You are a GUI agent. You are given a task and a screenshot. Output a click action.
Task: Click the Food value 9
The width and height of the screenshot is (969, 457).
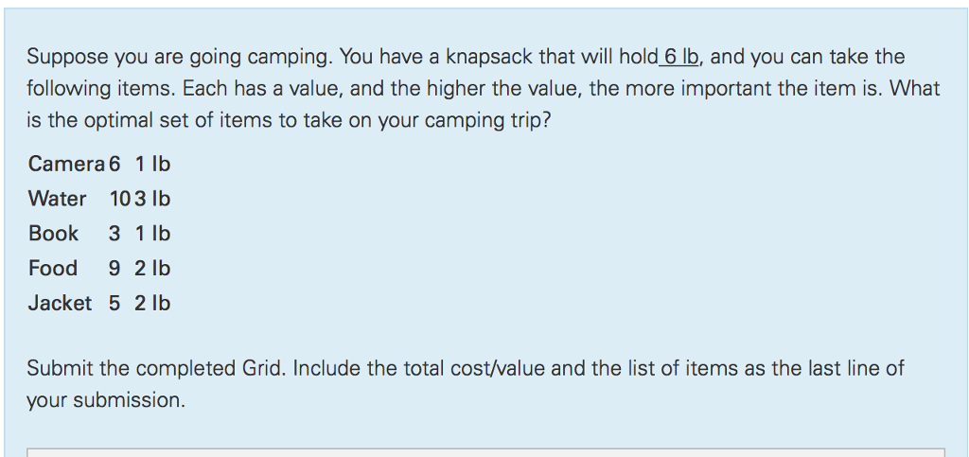115,268
